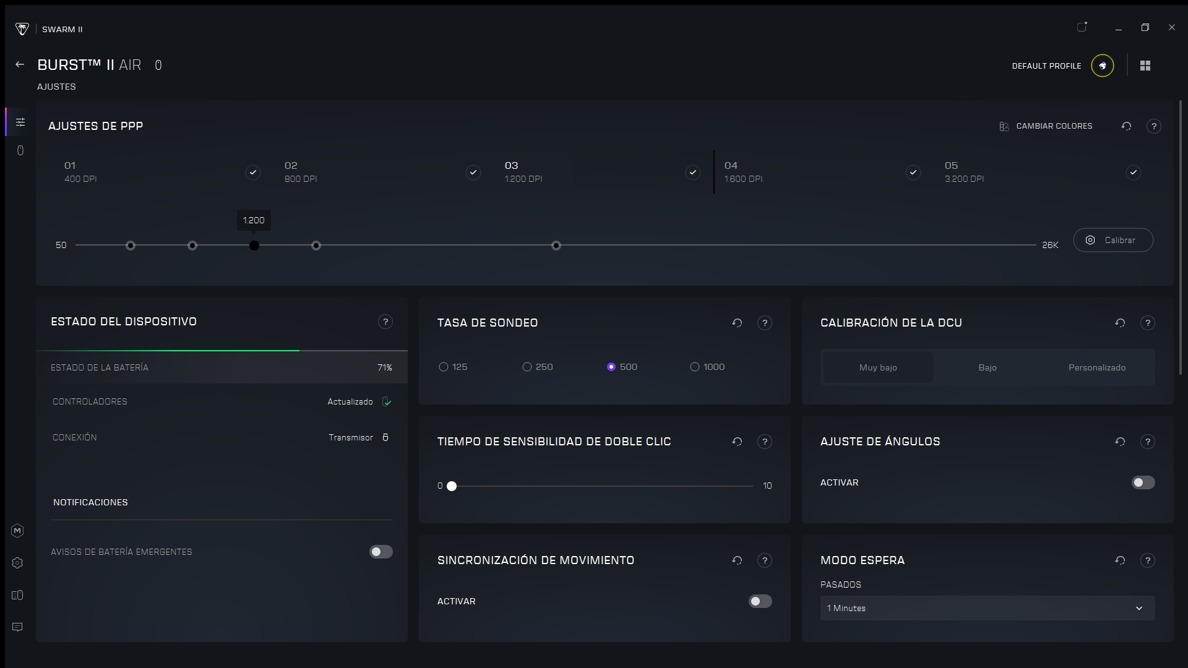Select the Personalizado DCU calibration tab
This screenshot has width=1188, height=668.
[1096, 367]
